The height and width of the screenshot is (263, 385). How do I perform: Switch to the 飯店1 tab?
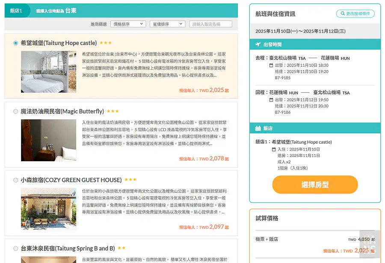point(16,11)
